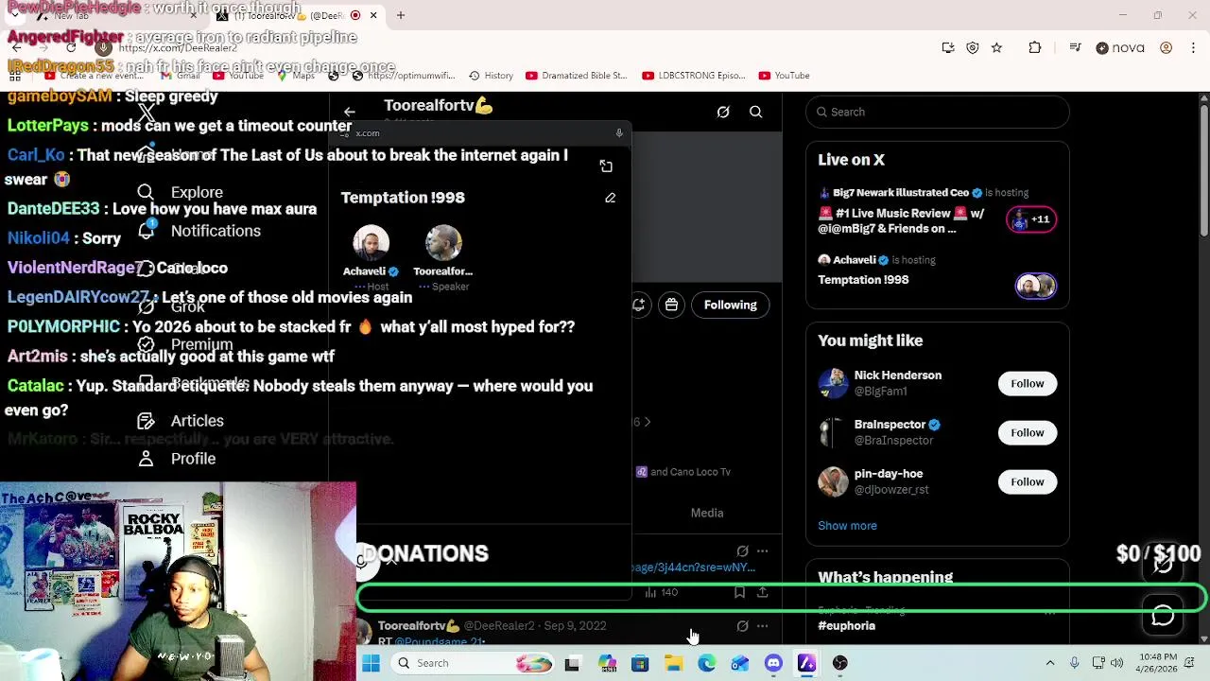Click the back arrow on Toorealfortv profile
The image size is (1210, 681).
pyautogui.click(x=349, y=112)
